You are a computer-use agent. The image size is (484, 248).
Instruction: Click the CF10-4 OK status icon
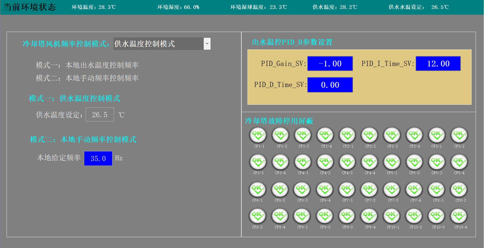459,216
